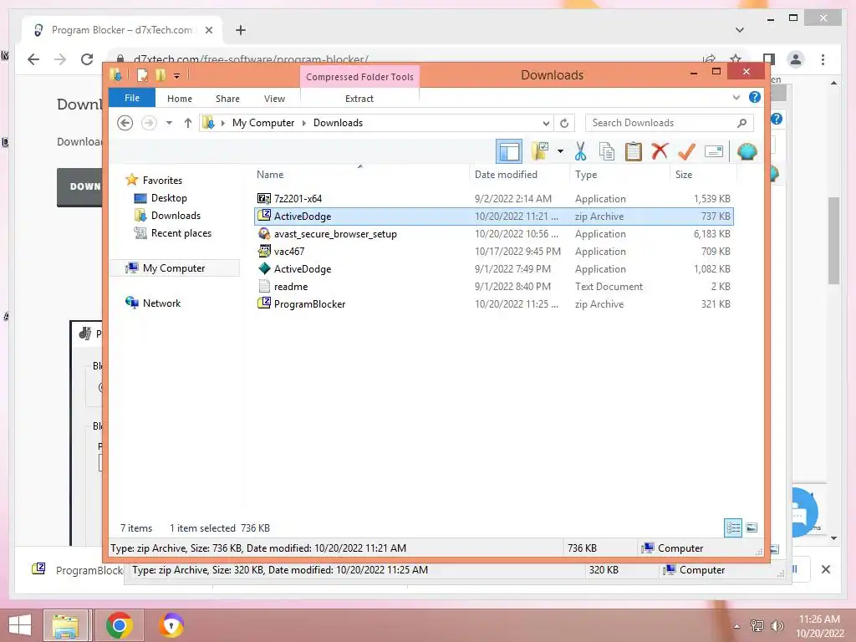
Task: Select Favorites in the navigation pane
Action: tap(162, 181)
